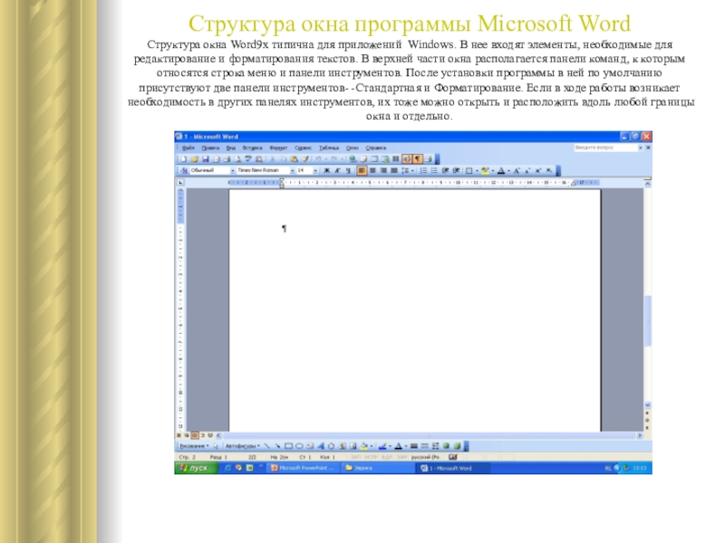The height and width of the screenshot is (543, 725).
Task: Activate the Format Painter brush
Action: tap(304, 159)
